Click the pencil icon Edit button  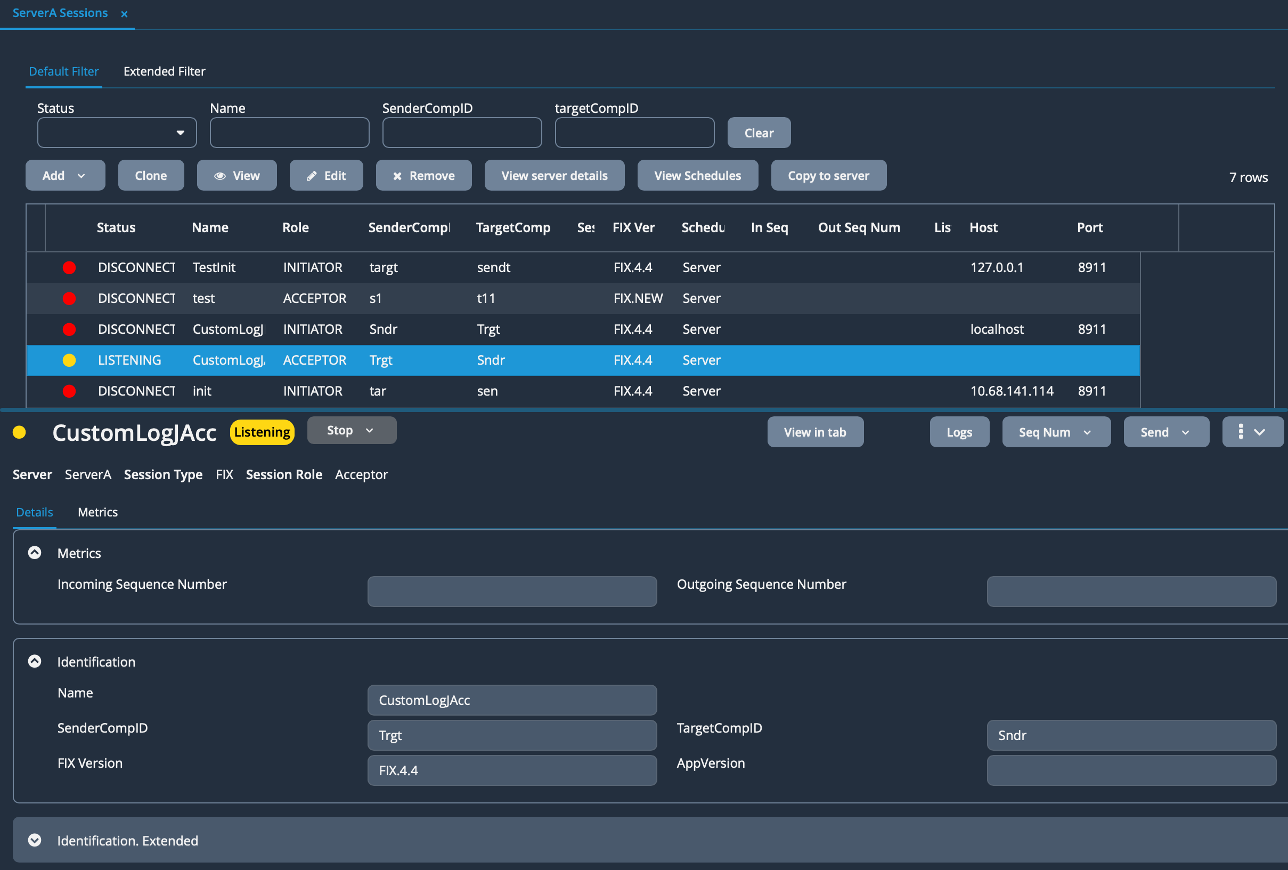pos(326,176)
